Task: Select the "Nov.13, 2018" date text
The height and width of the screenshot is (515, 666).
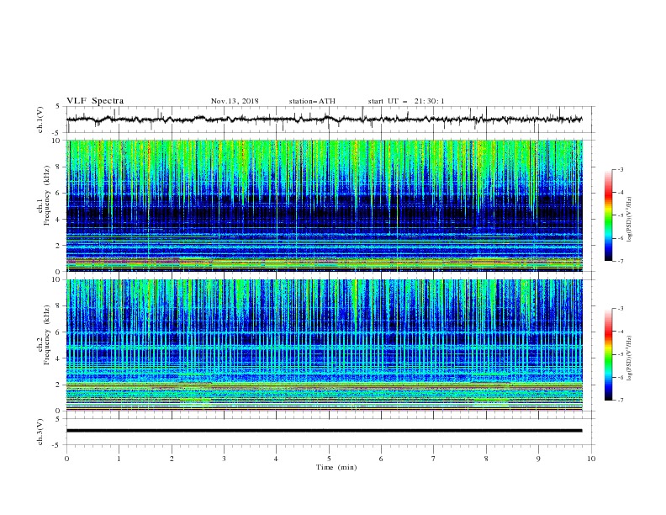Action: 235,101
